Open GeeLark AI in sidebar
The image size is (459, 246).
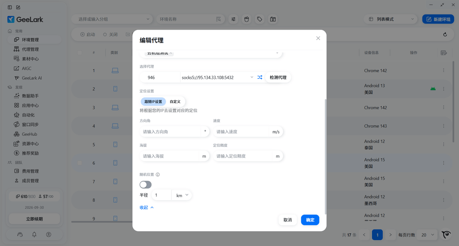click(x=34, y=78)
